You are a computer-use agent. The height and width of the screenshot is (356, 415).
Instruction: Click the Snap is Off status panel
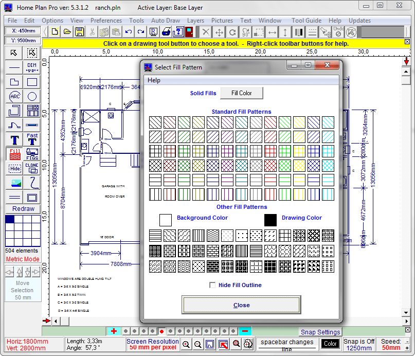359,344
